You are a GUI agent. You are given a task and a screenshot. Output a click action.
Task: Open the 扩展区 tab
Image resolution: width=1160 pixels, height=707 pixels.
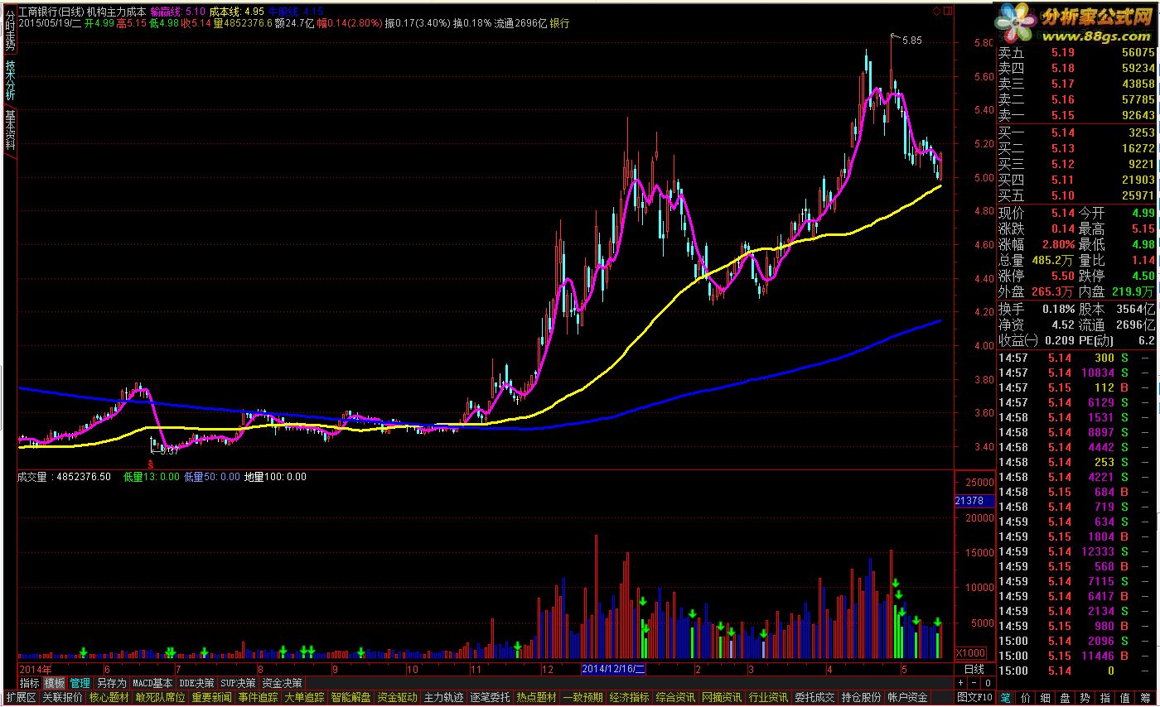(x=21, y=697)
